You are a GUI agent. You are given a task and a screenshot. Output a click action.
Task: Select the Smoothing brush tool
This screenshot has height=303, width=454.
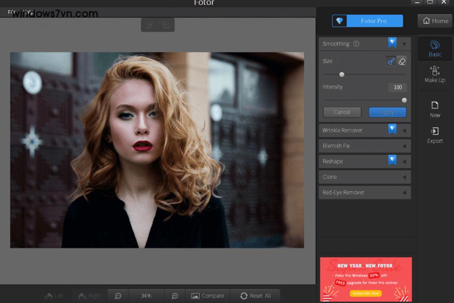391,61
